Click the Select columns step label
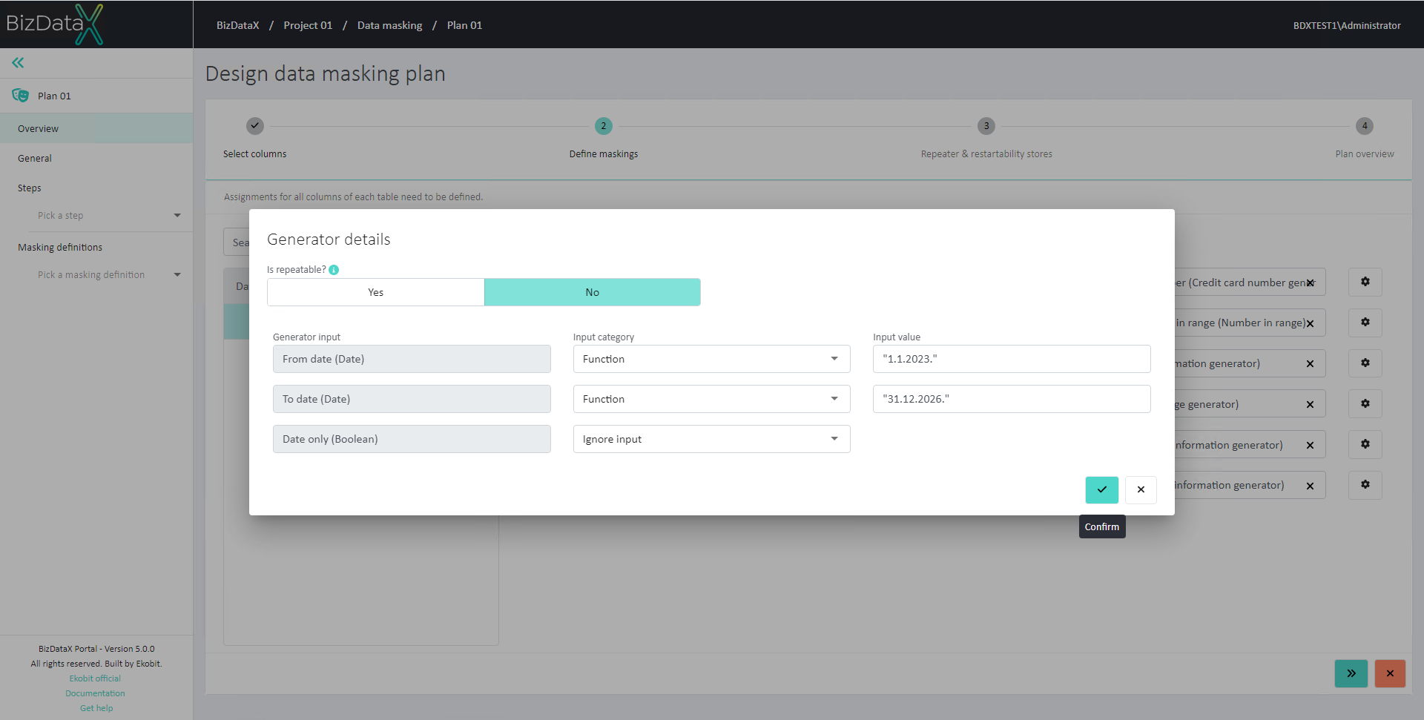This screenshot has width=1424, height=720. pos(254,154)
